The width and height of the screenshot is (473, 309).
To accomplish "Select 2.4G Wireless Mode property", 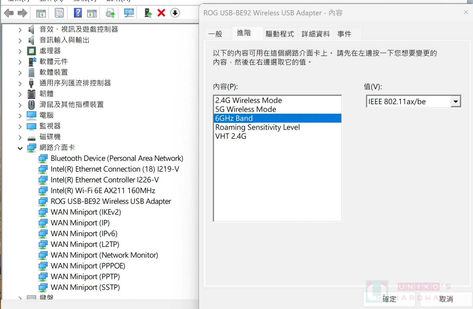I will [277, 100].
